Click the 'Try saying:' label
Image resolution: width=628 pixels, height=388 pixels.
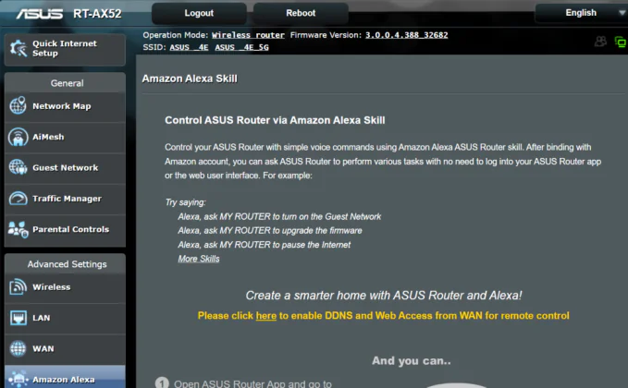click(185, 202)
